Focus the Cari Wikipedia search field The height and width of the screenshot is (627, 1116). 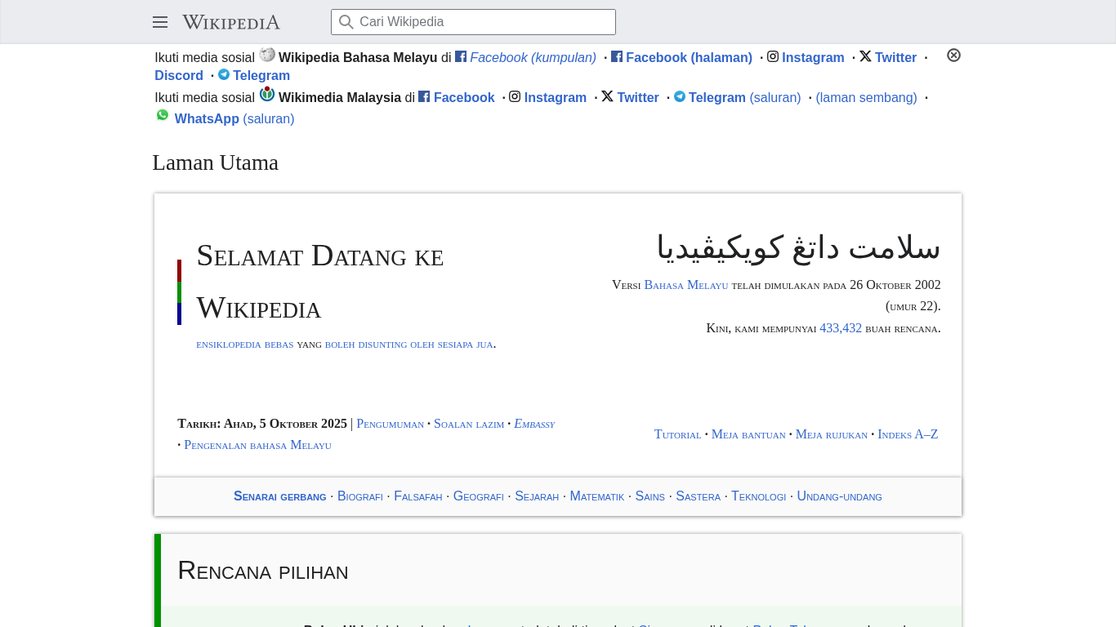point(482,22)
